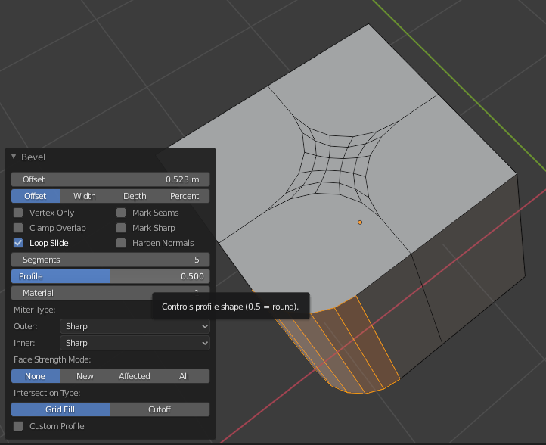Enable the Vertex Only checkbox
Image resolution: width=546 pixels, height=445 pixels.
pyautogui.click(x=18, y=213)
